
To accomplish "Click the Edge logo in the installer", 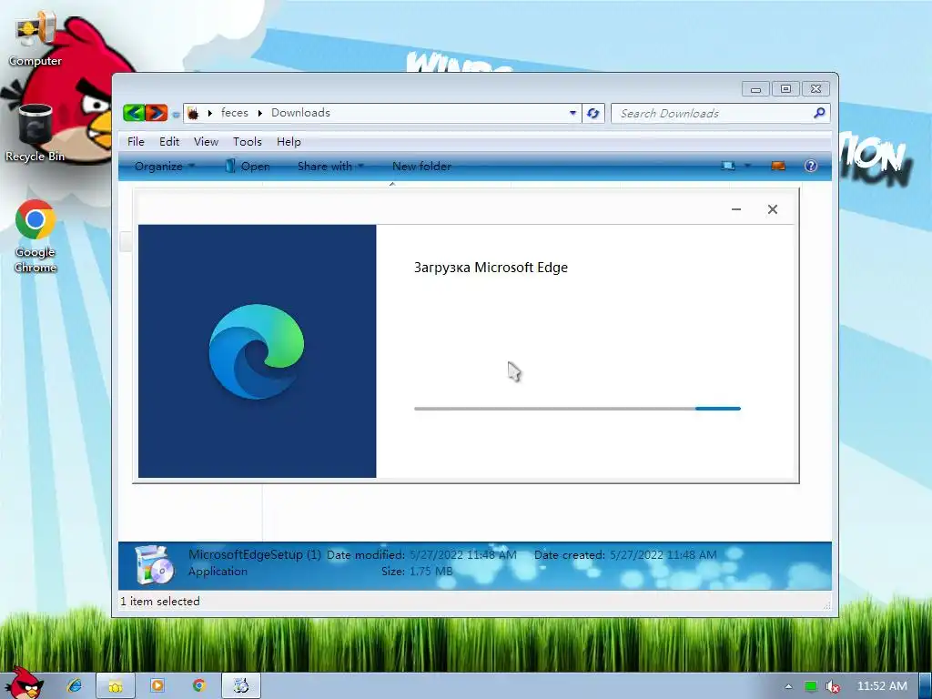I will 256,351.
